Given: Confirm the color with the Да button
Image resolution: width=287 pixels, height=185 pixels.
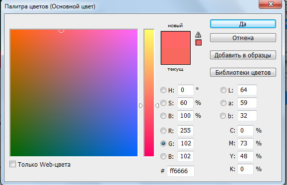Looking at the screenshot, I should click(x=243, y=24).
